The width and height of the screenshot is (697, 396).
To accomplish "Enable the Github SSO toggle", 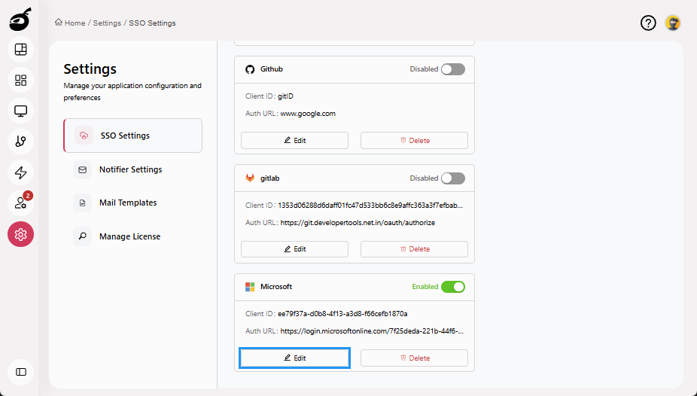I will [x=453, y=69].
